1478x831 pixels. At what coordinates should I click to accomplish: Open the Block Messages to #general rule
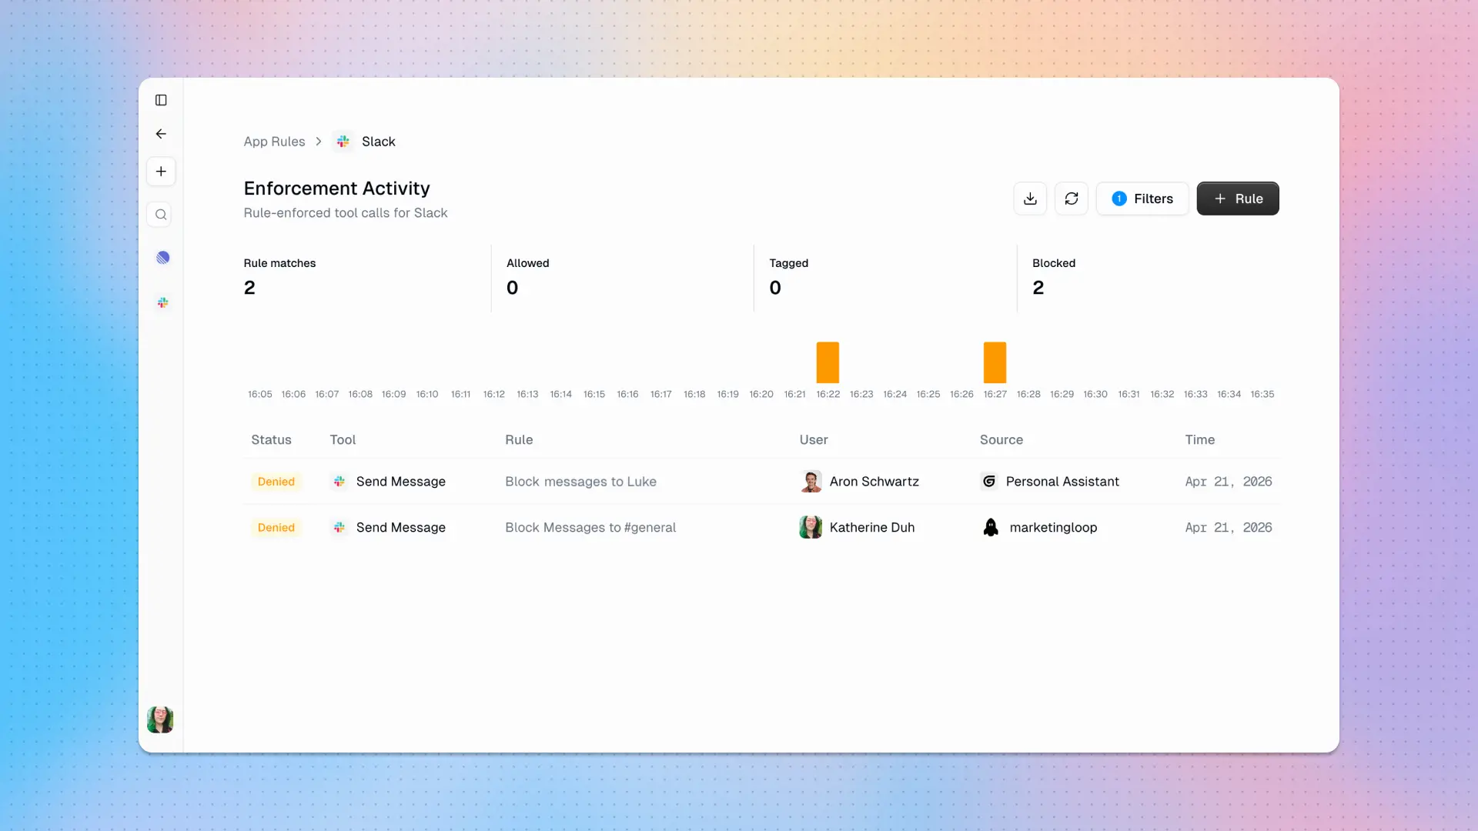590,528
